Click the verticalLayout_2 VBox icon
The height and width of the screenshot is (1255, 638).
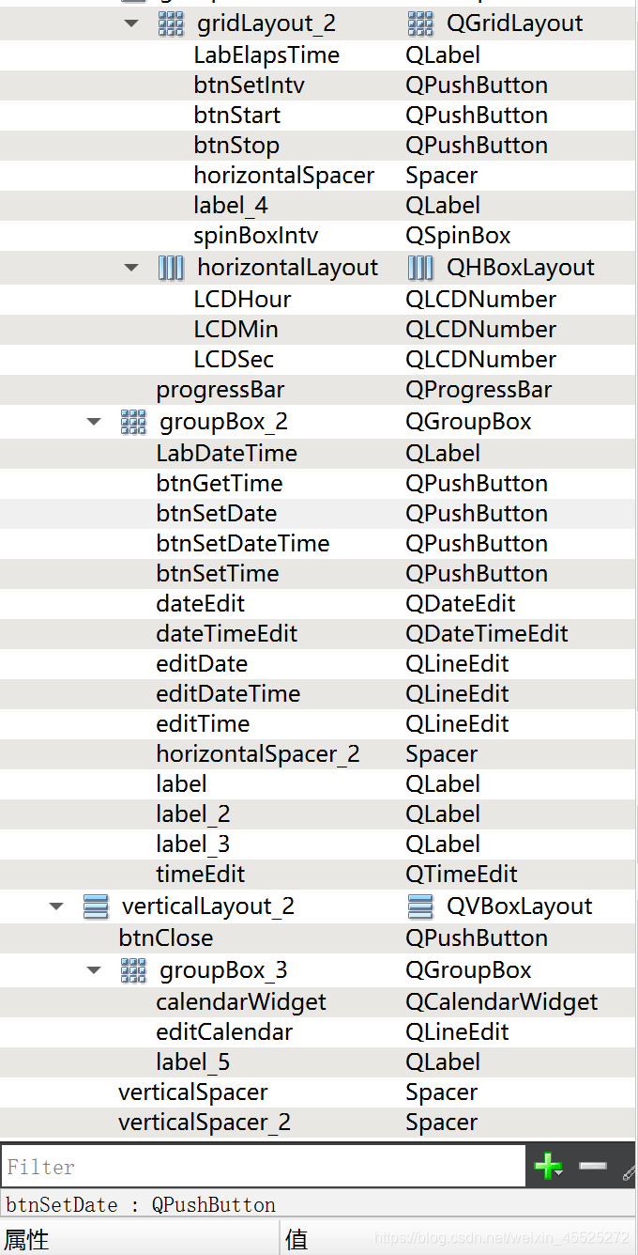pyautogui.click(x=96, y=906)
